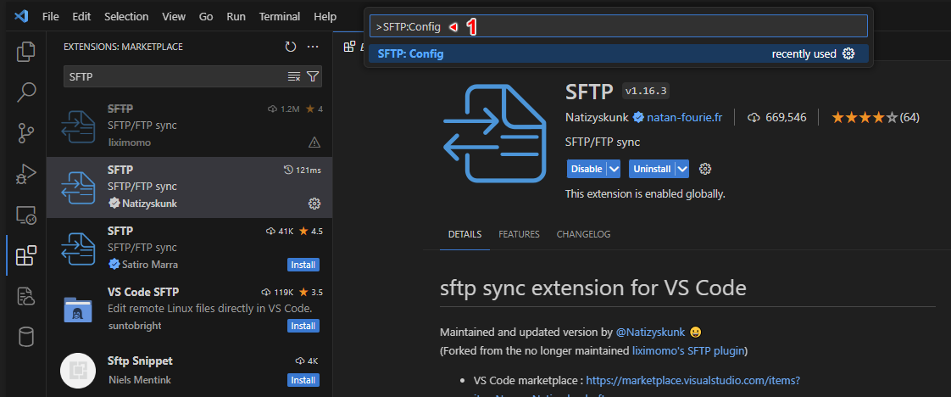951x397 pixels.
Task: Click the SFTP extensions search field
Action: pos(174,76)
